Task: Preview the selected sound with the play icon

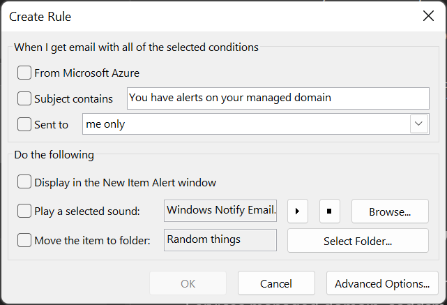Action: point(298,211)
